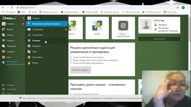Click the address bar URL
The image size is (191, 107).
(27, 8)
